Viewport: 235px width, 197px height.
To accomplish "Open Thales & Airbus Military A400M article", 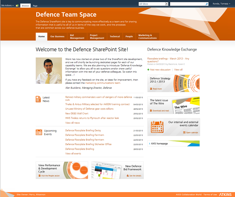I will click(97, 104).
